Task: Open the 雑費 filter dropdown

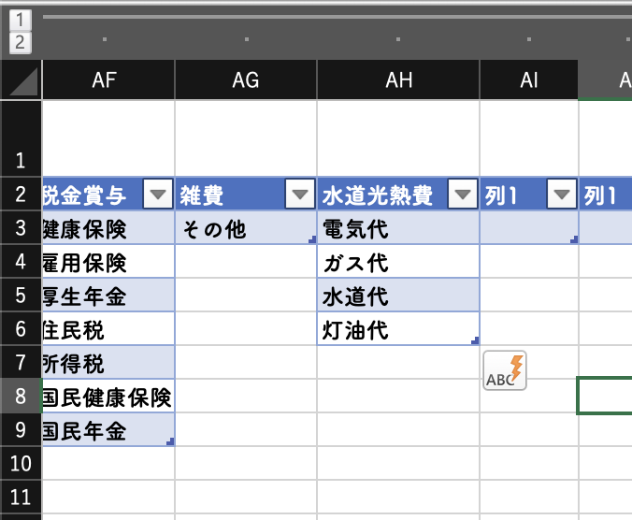Action: coord(299,195)
